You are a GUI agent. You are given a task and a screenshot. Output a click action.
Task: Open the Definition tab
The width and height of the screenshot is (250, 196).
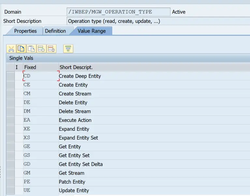pyautogui.click(x=55, y=31)
